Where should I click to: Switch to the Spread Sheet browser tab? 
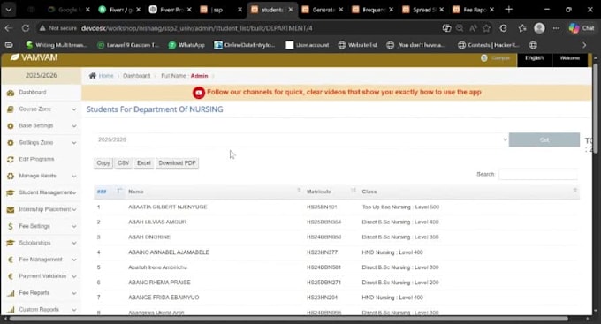point(424,10)
